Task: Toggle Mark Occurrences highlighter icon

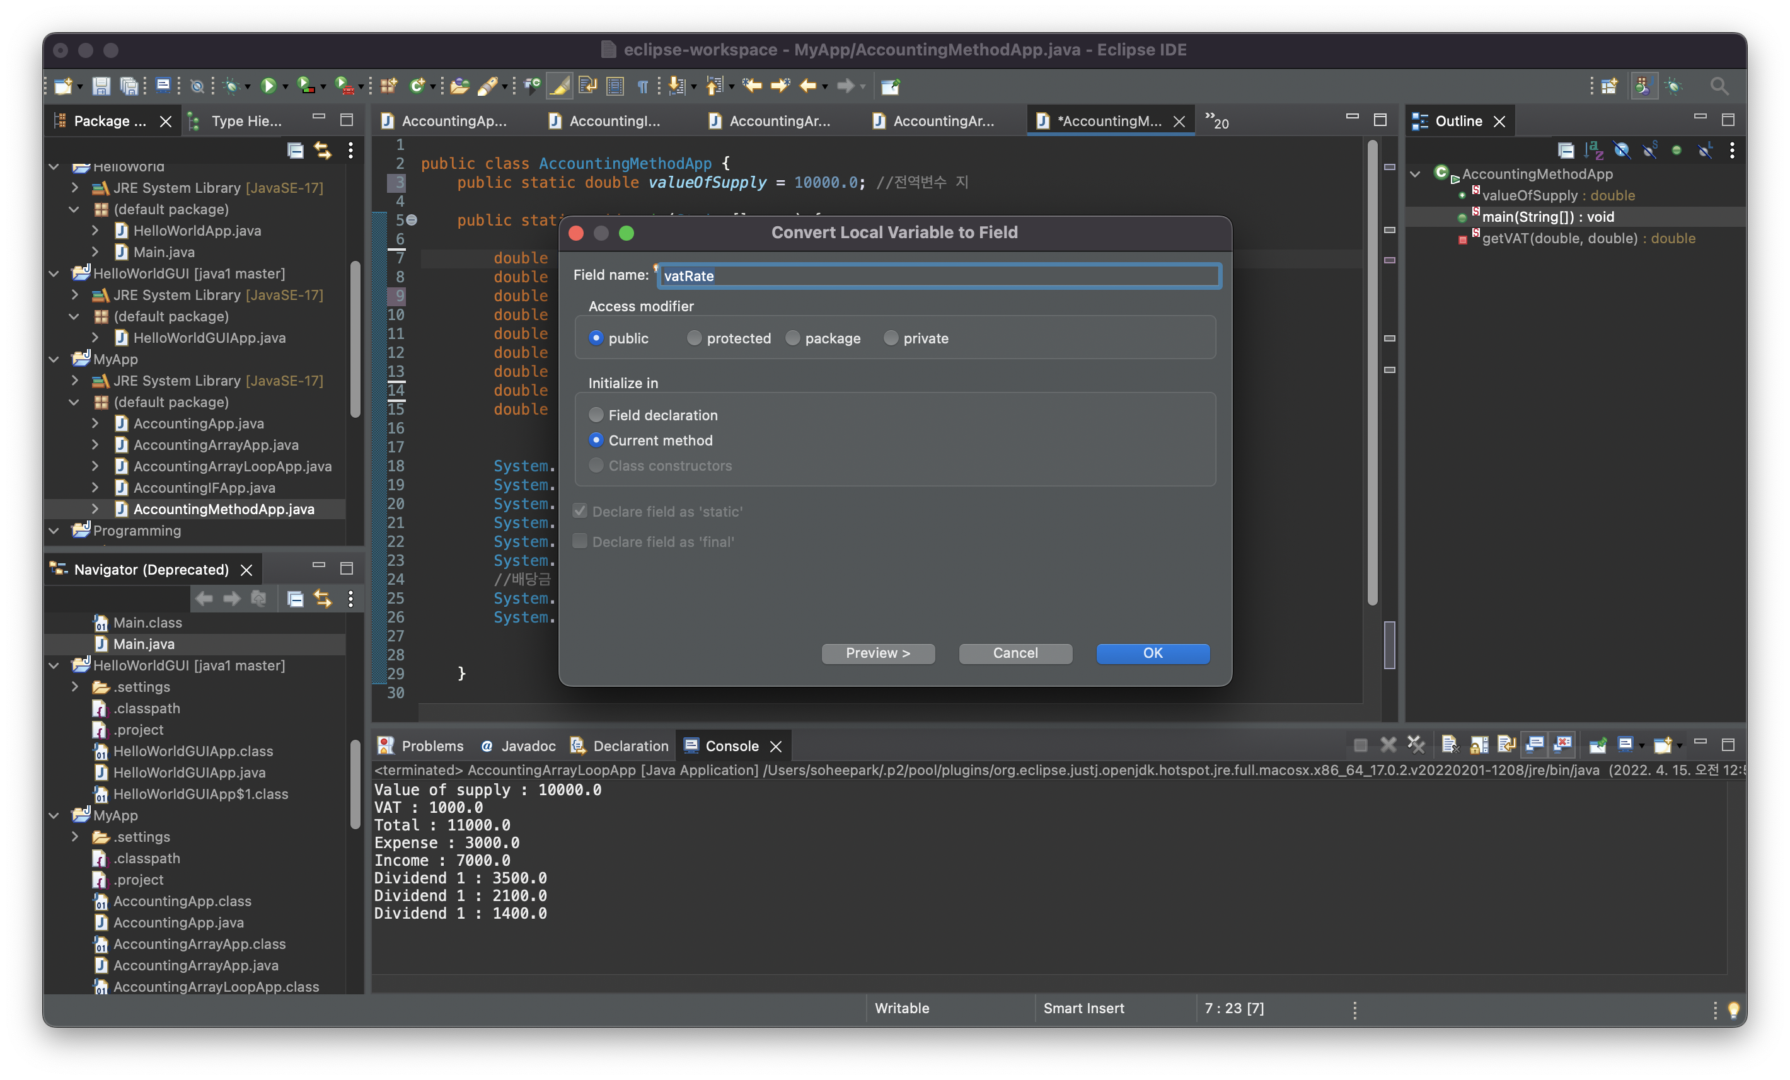Action: [560, 86]
